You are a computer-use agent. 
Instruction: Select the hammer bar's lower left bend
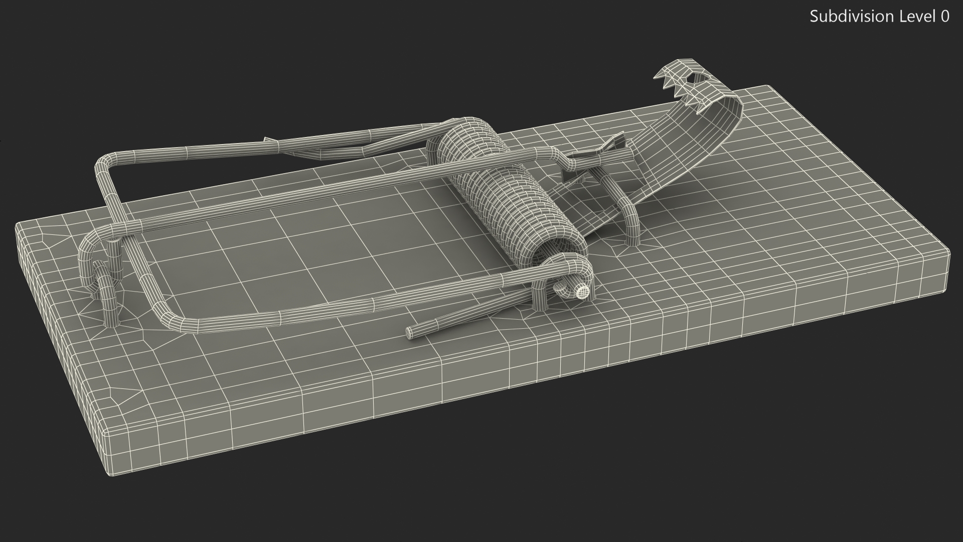[171, 317]
